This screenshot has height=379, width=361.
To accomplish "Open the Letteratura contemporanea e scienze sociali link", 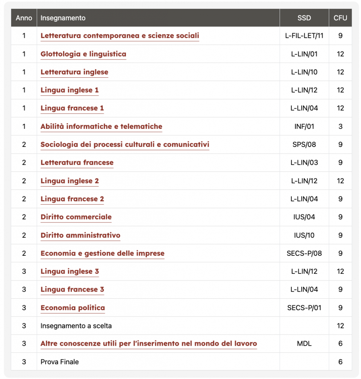I will pyautogui.click(x=120, y=36).
